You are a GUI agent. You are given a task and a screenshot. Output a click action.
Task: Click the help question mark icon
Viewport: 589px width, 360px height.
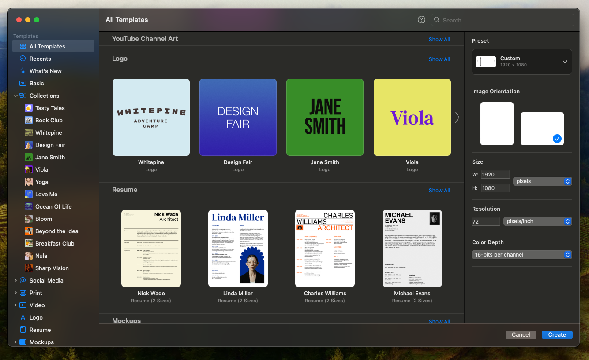tap(421, 20)
